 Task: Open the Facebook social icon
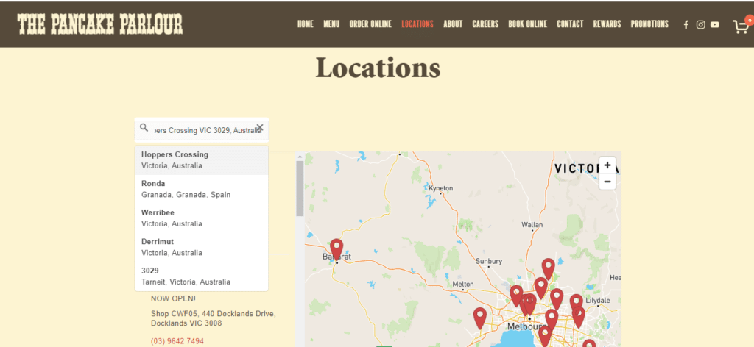[686, 24]
